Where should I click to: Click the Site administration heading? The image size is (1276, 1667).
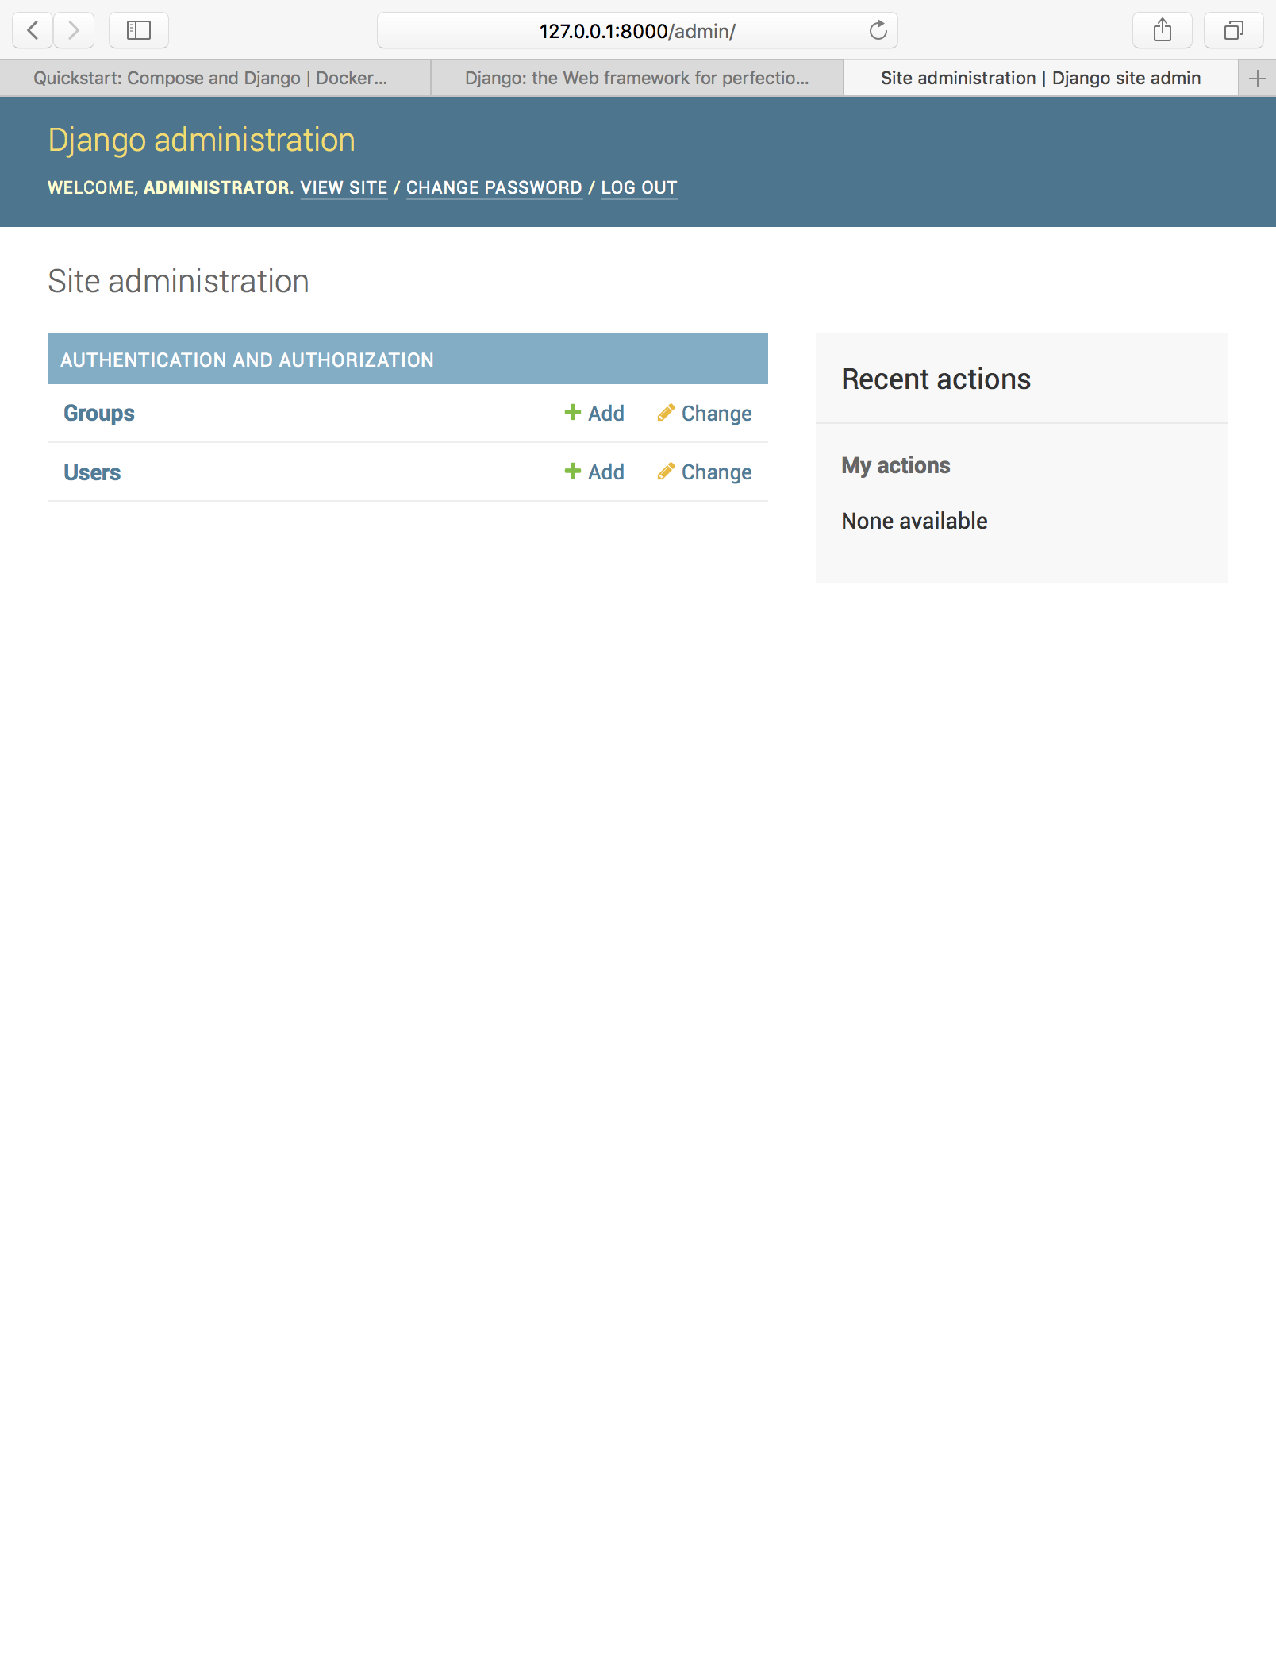(179, 281)
